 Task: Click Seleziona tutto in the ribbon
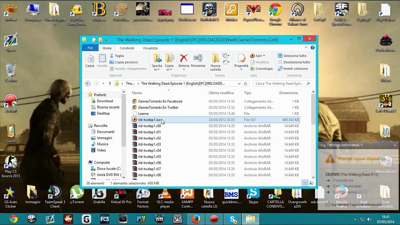(292, 56)
